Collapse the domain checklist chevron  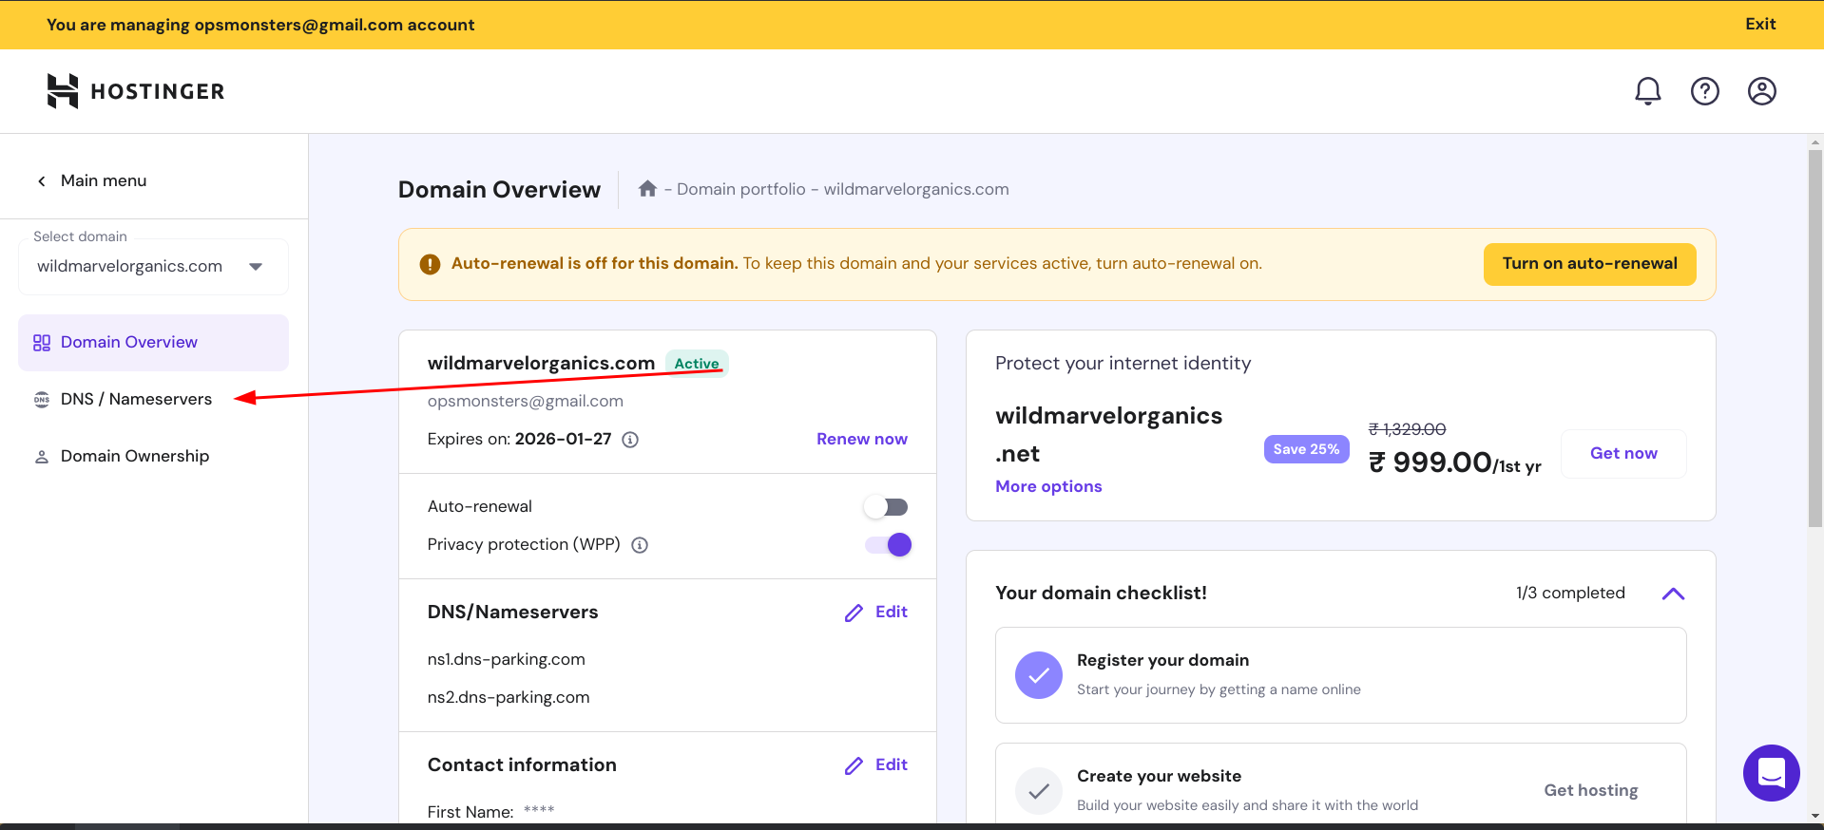coord(1673,594)
